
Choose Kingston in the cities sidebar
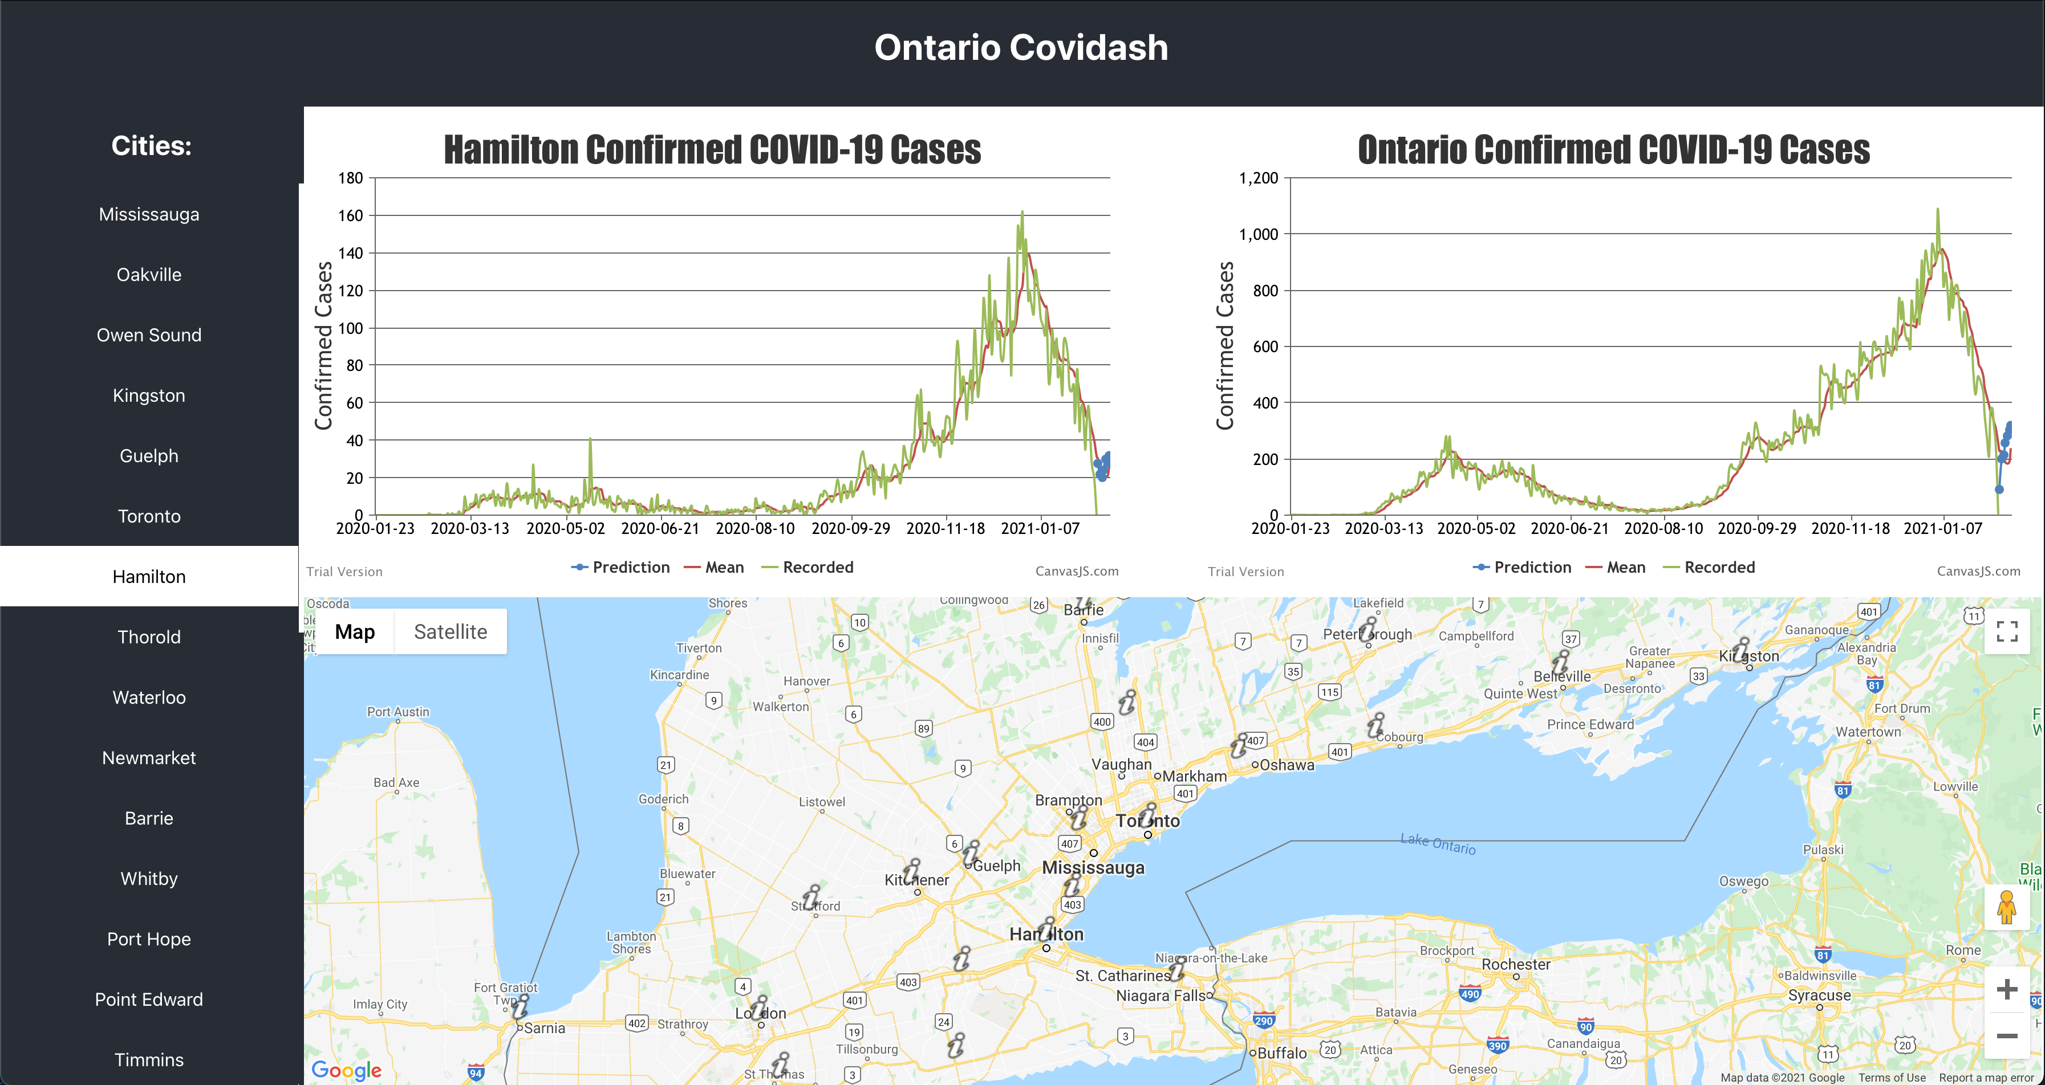tap(149, 396)
